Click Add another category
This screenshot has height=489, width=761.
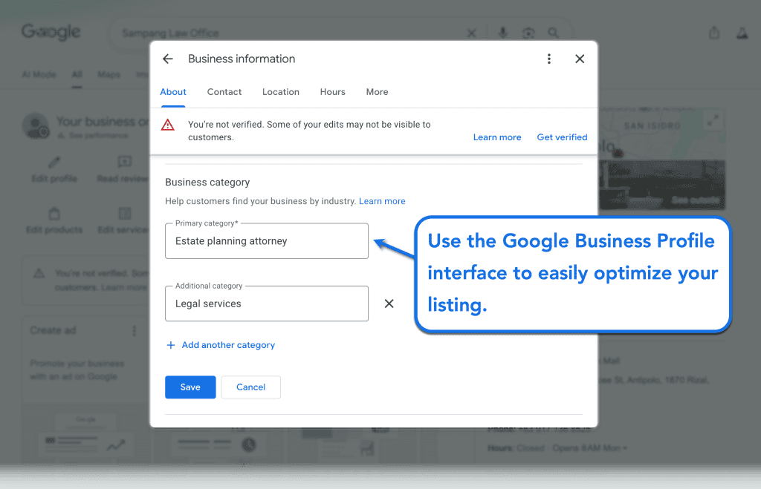(228, 345)
